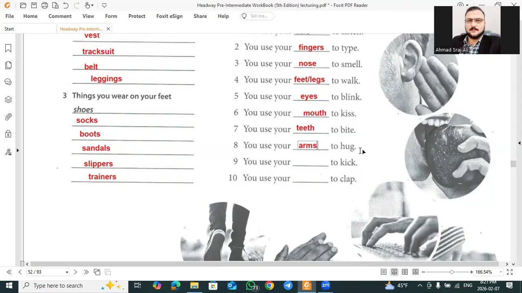This screenshot has height=293, width=522.
Task: Go to the last page
Action: [86, 272]
